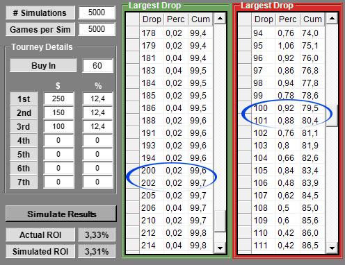Screen dimensions: 345x265
Task: Click the row selector for drop 105
Action: pyautogui.click(x=245, y=171)
